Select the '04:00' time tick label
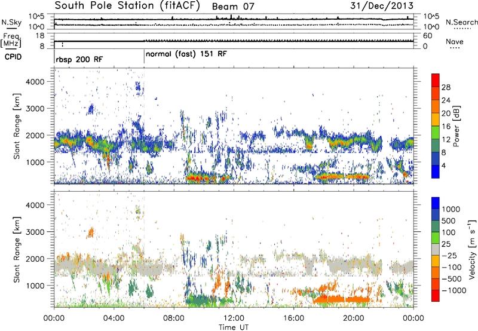 point(114,318)
